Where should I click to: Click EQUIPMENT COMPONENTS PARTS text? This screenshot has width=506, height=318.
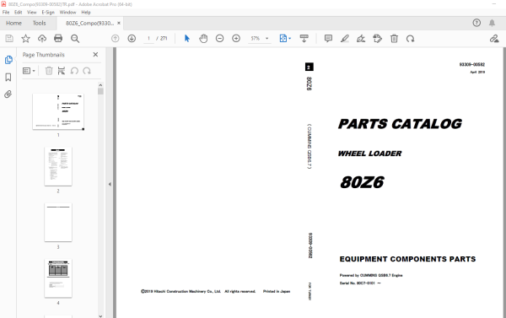[x=407, y=259]
